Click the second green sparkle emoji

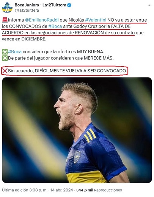pyautogui.click(x=5, y=58)
